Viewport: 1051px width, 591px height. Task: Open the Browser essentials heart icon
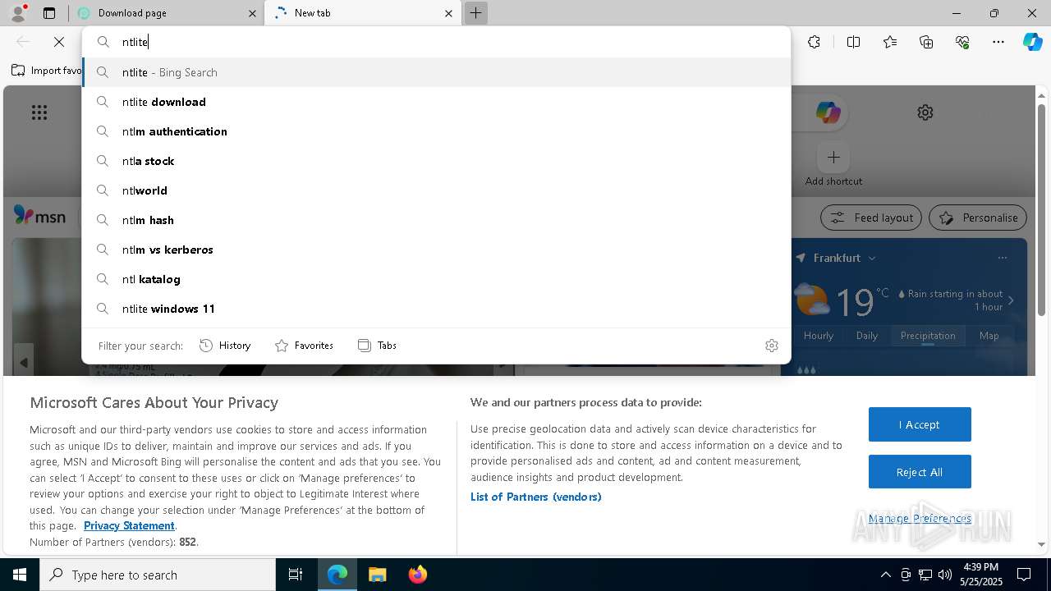click(x=962, y=42)
